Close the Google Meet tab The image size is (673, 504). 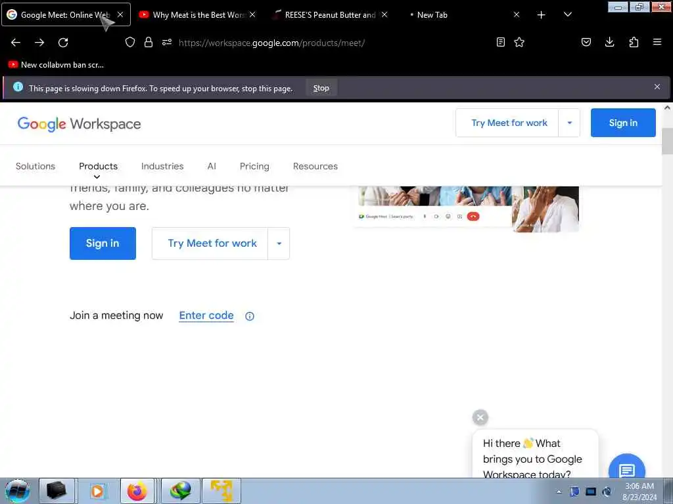coord(120,15)
